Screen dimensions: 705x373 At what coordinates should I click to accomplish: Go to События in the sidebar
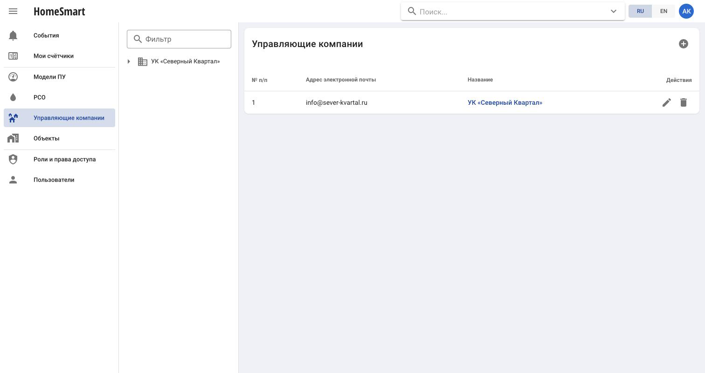pos(59,35)
